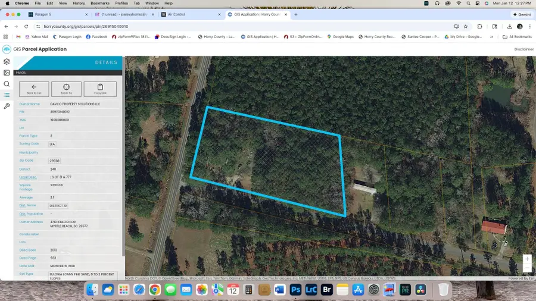Open a new Chrome tab
The height and width of the screenshot is (301, 536).
(295, 14)
